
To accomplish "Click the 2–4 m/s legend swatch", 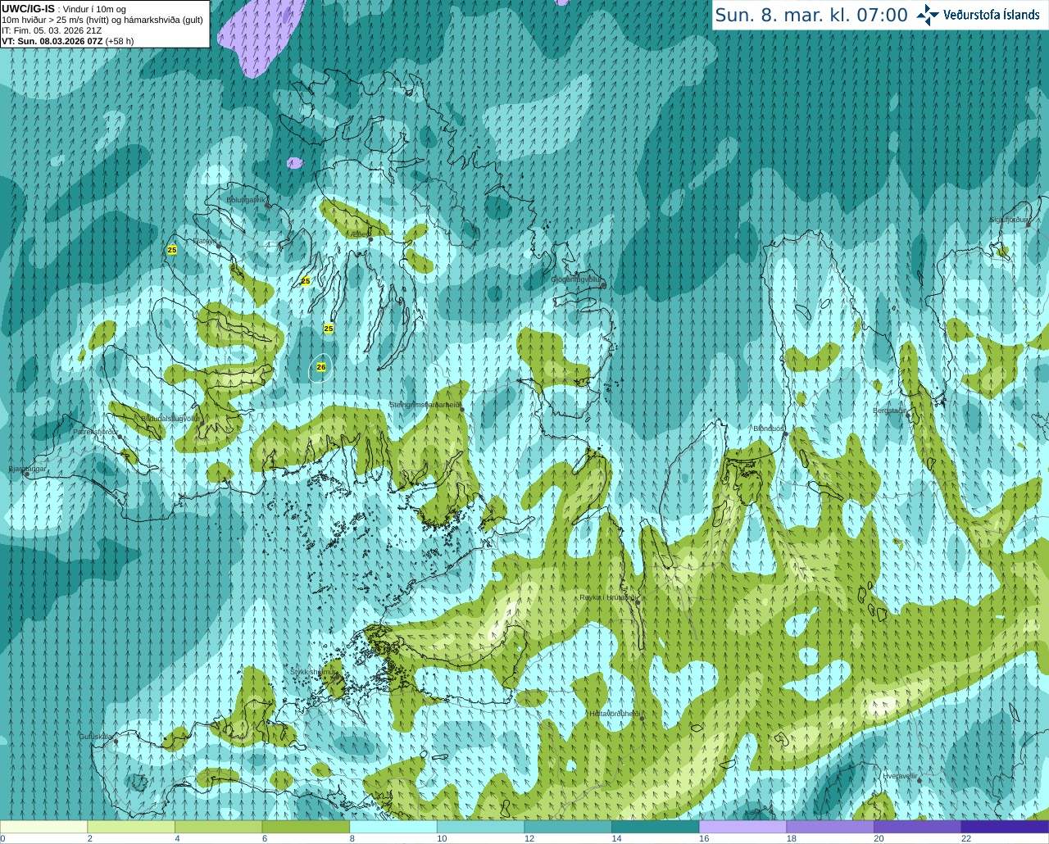I will coord(131,827).
